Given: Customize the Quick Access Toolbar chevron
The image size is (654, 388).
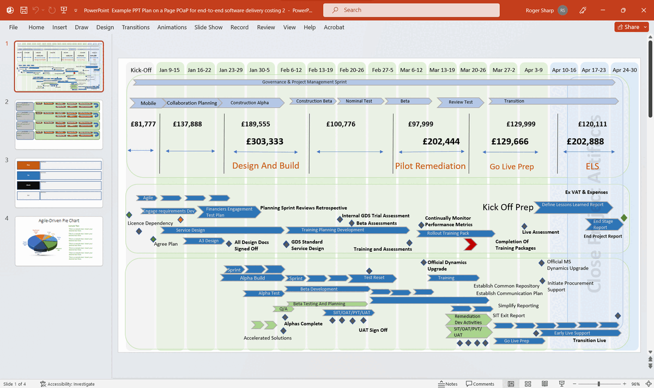Looking at the screenshot, I should [76, 10].
